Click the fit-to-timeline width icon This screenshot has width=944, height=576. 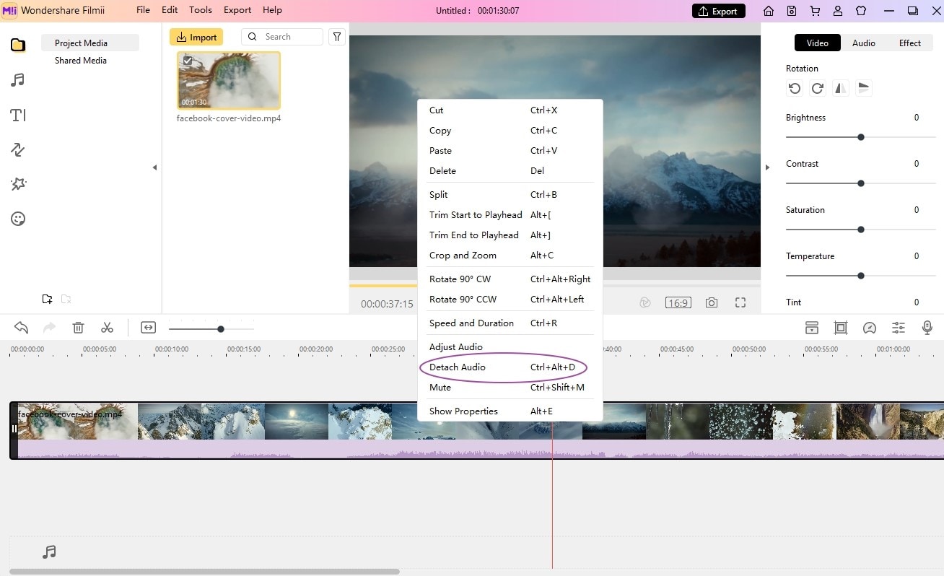tap(148, 328)
